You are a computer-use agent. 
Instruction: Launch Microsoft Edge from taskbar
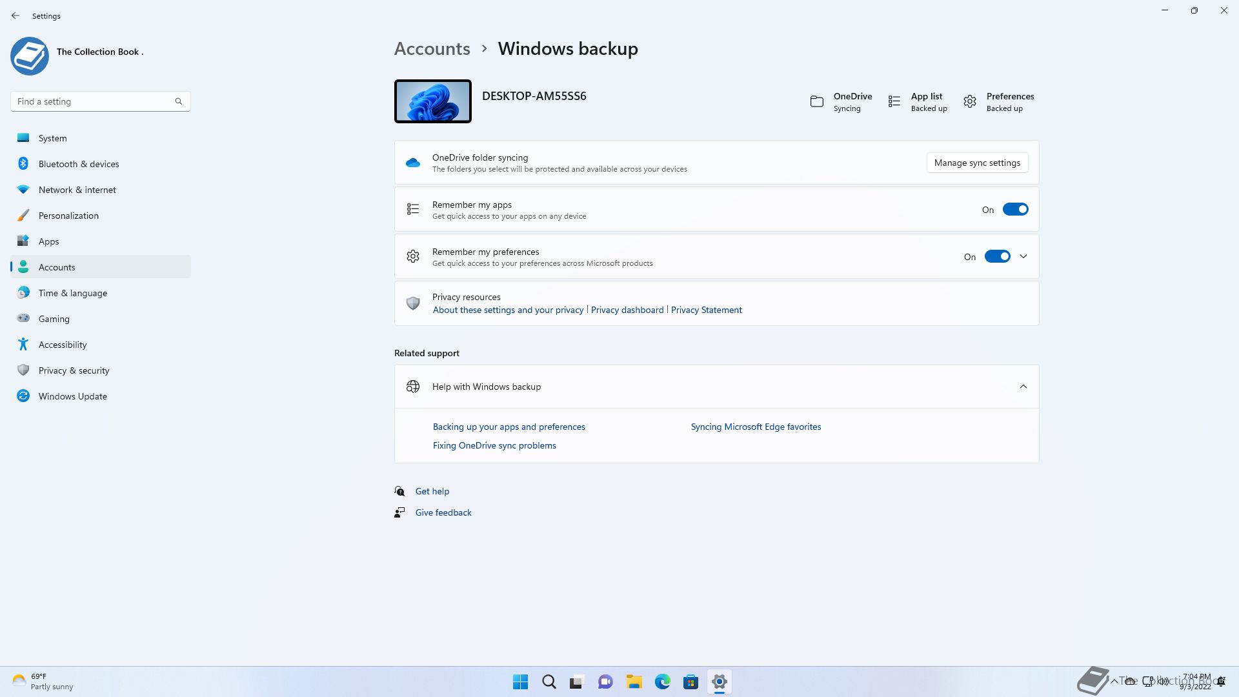662,682
